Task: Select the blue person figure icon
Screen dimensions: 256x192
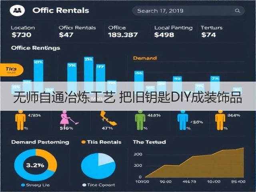Action: pos(183,120)
